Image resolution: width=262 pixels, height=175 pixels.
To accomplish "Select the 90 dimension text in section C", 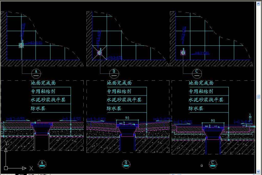I will (213, 121).
